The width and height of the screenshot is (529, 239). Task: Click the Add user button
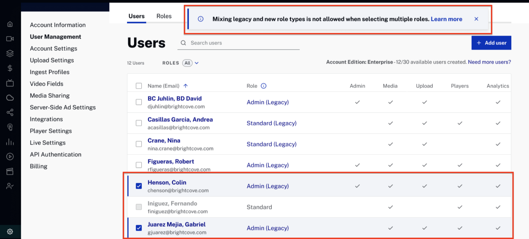[491, 43]
